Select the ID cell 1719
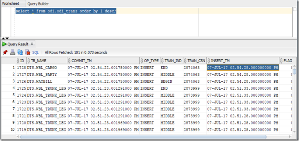 [21, 130]
